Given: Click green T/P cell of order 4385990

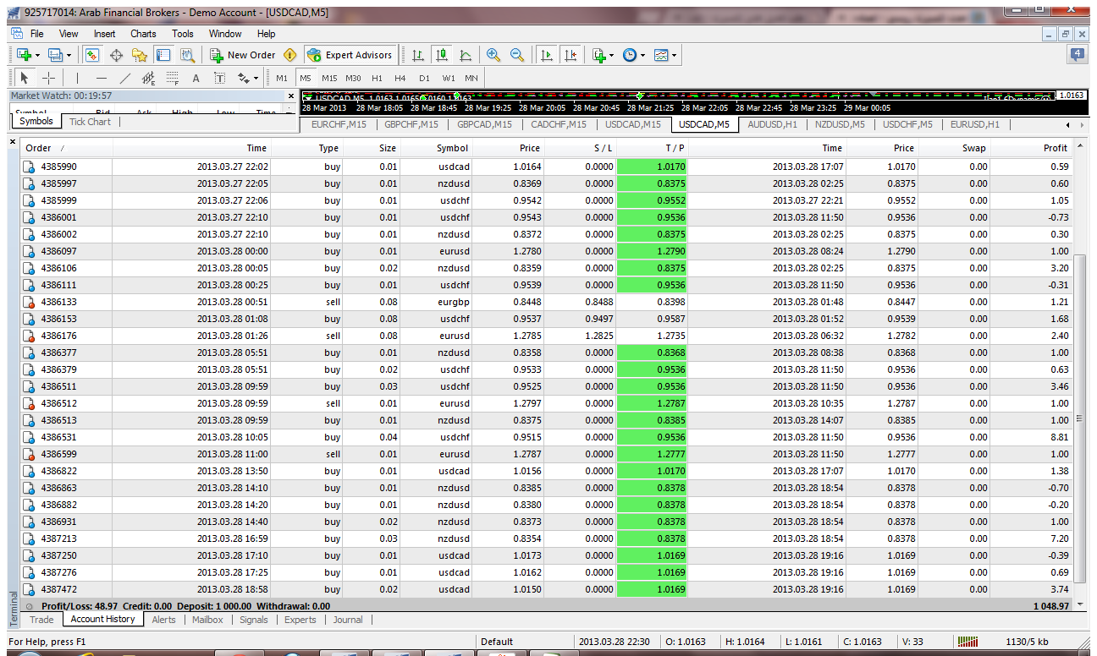Looking at the screenshot, I should (x=652, y=167).
